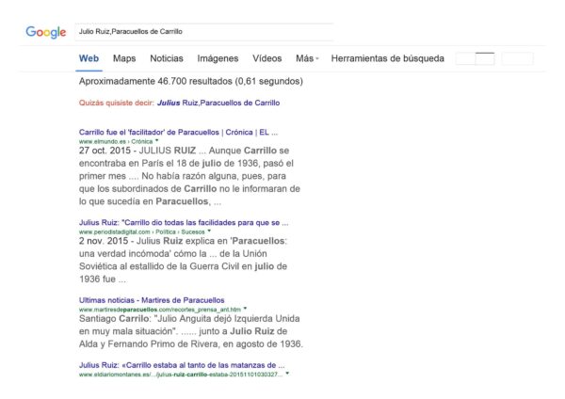Click the Google logo

point(45,32)
